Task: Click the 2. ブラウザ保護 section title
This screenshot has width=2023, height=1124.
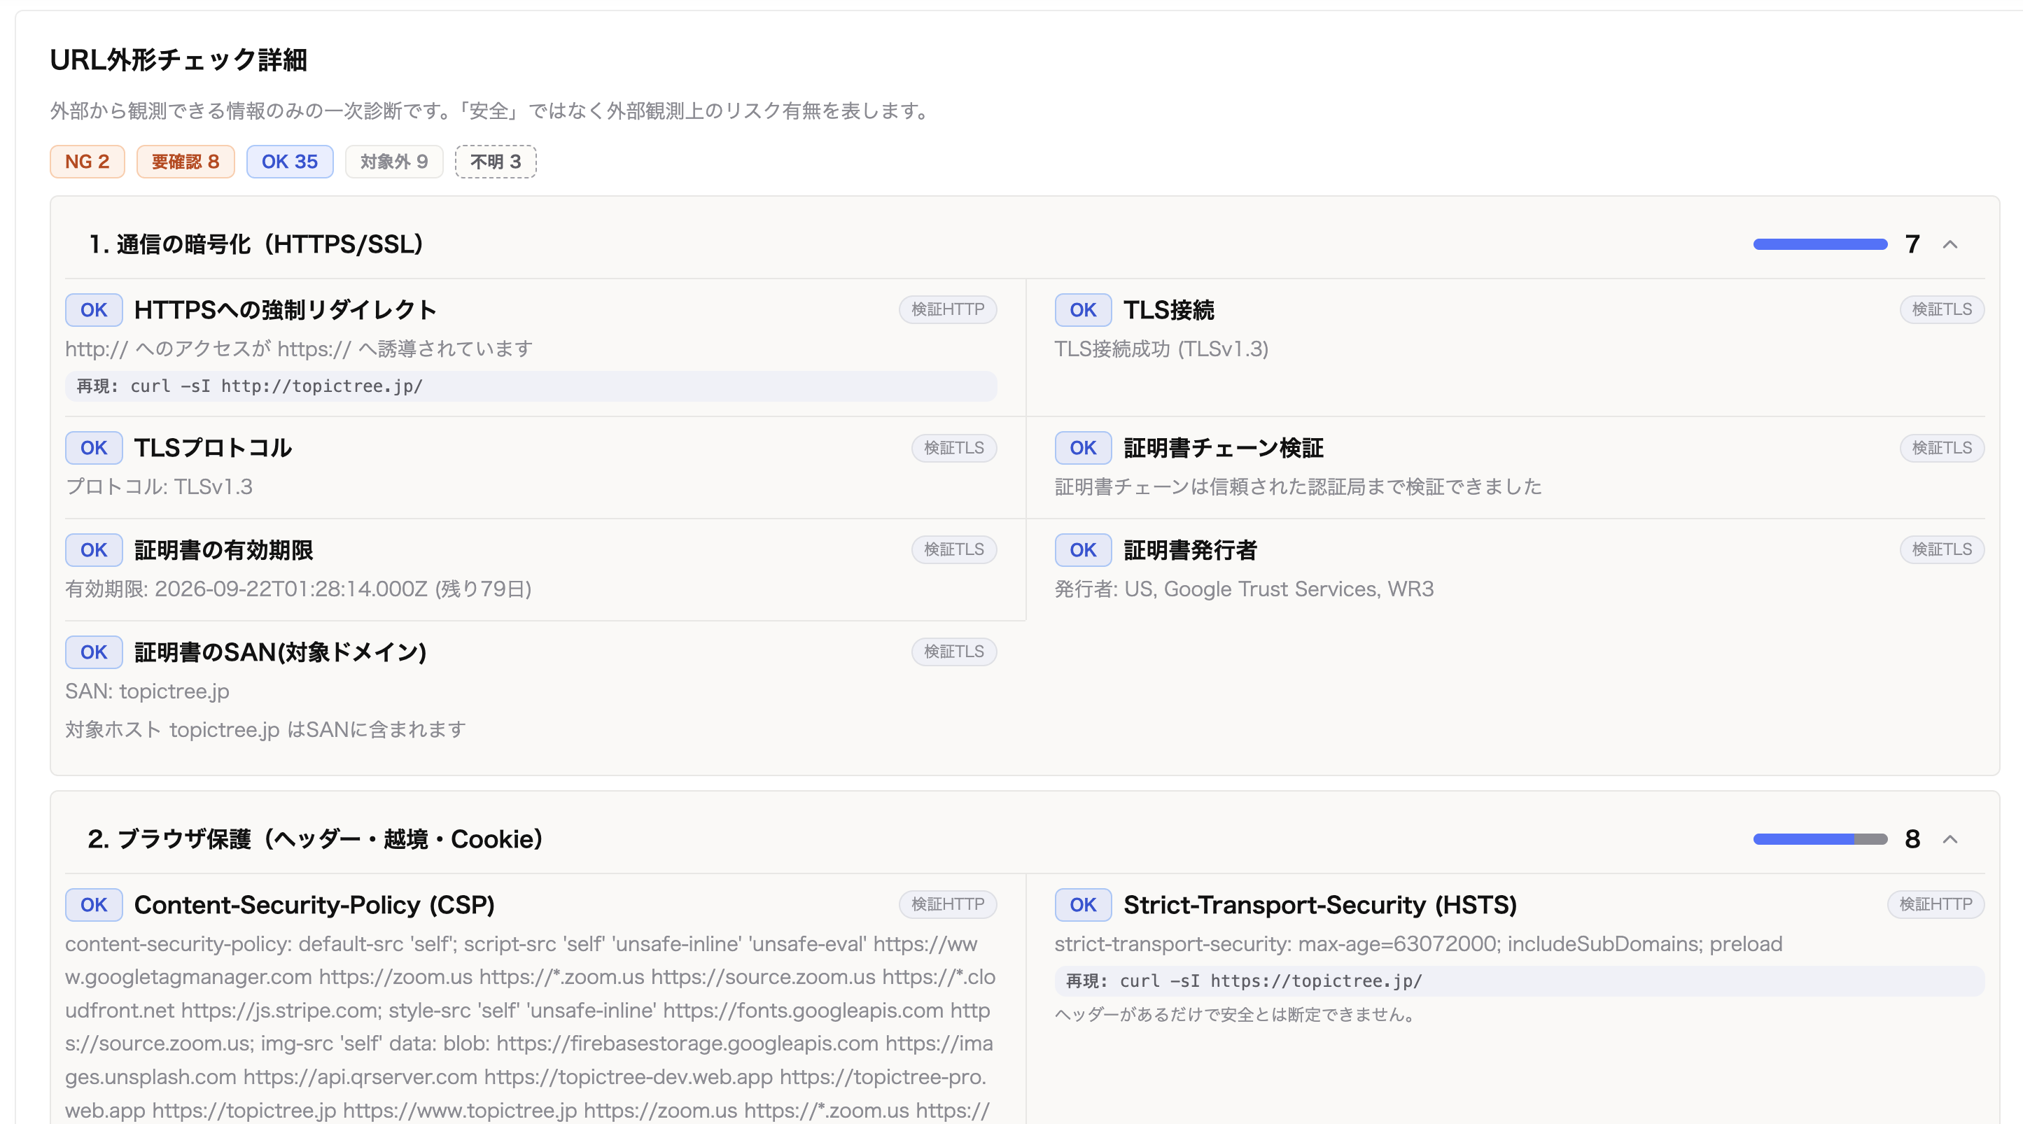Action: pyautogui.click(x=316, y=840)
